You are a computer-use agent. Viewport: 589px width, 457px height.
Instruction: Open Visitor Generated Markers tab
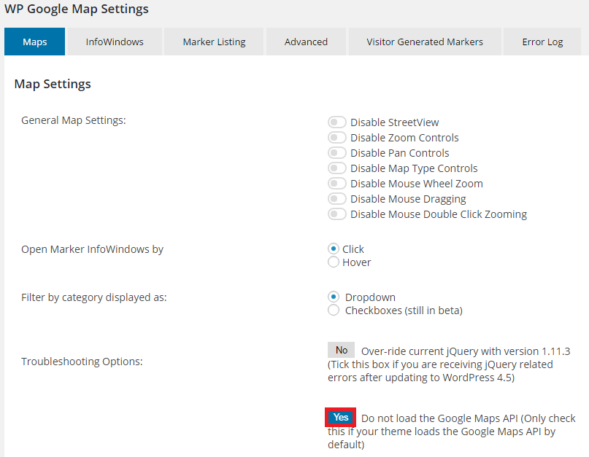tap(425, 42)
